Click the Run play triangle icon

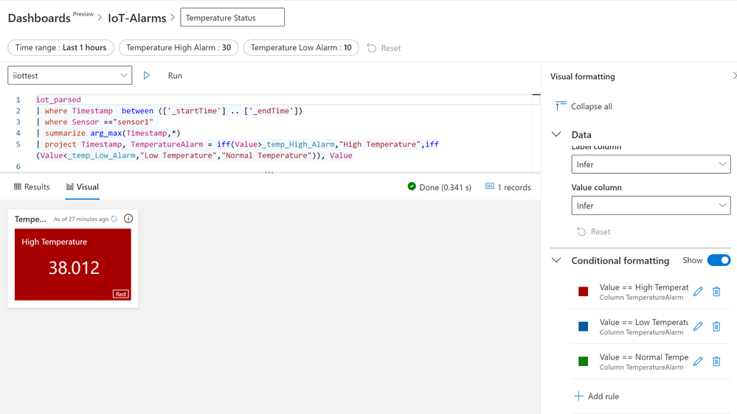click(147, 75)
